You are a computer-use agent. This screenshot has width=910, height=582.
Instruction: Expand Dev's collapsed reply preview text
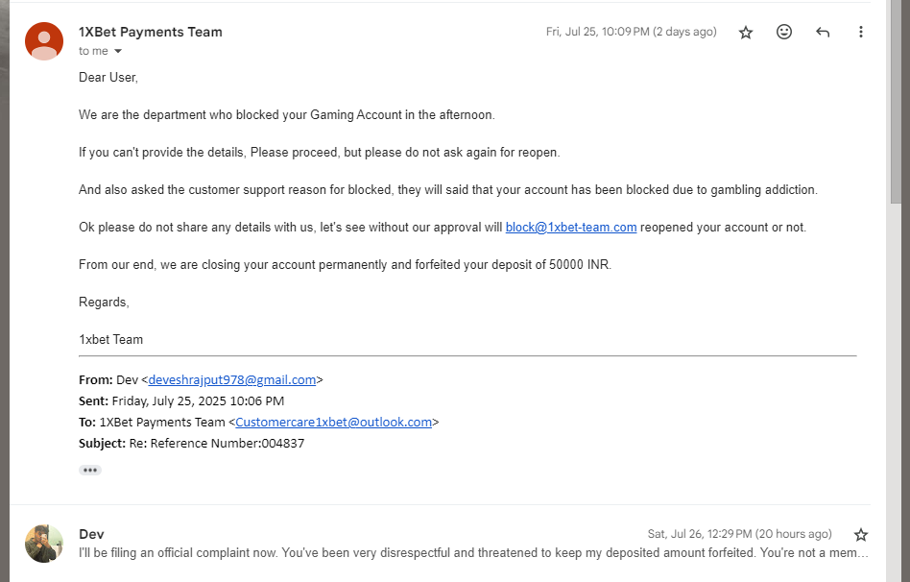point(473,553)
